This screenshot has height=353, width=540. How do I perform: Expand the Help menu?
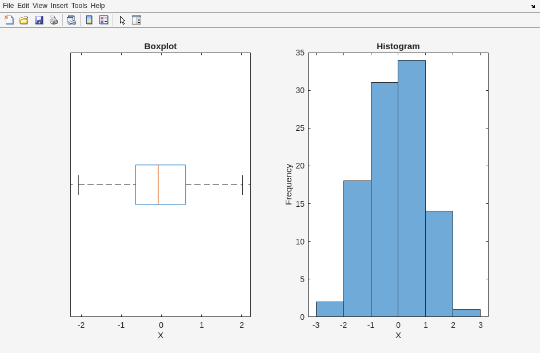(98, 6)
